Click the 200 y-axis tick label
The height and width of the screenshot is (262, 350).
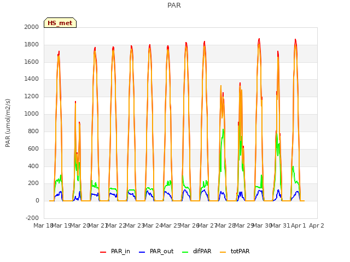click(x=33, y=183)
